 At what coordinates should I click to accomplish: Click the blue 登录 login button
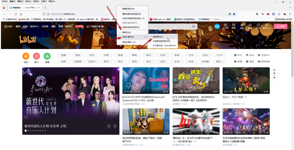pyautogui.click(x=217, y=27)
